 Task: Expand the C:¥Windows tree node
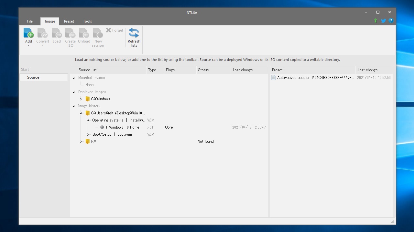click(81, 99)
